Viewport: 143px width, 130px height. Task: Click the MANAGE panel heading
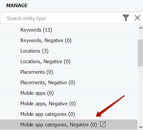point(17,6)
